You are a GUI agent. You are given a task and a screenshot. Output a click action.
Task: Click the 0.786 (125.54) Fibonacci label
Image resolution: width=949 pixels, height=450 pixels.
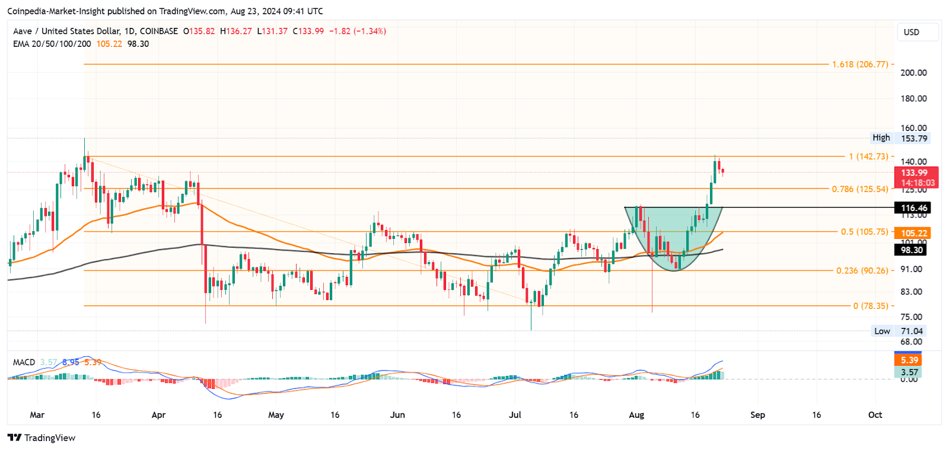860,189
